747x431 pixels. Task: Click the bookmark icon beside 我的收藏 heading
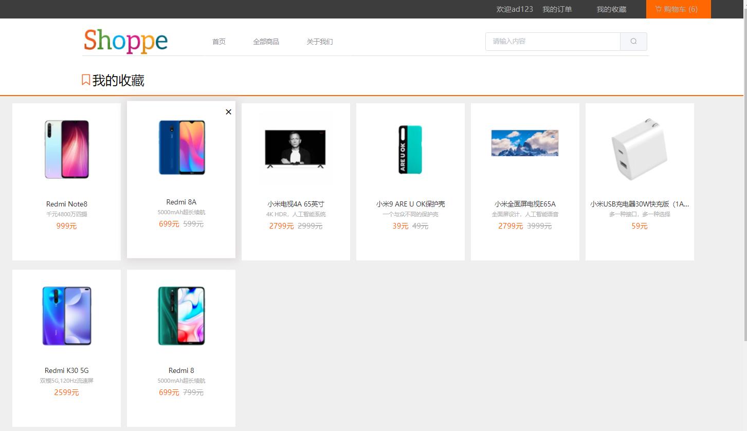click(x=86, y=80)
